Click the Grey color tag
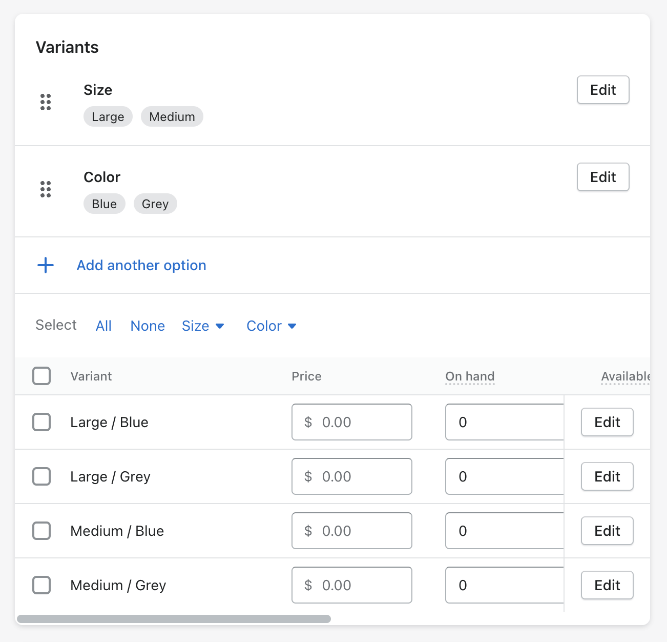Viewport: 667px width, 642px height. 155,204
